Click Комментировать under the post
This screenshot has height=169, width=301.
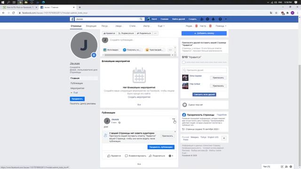coord(135,156)
